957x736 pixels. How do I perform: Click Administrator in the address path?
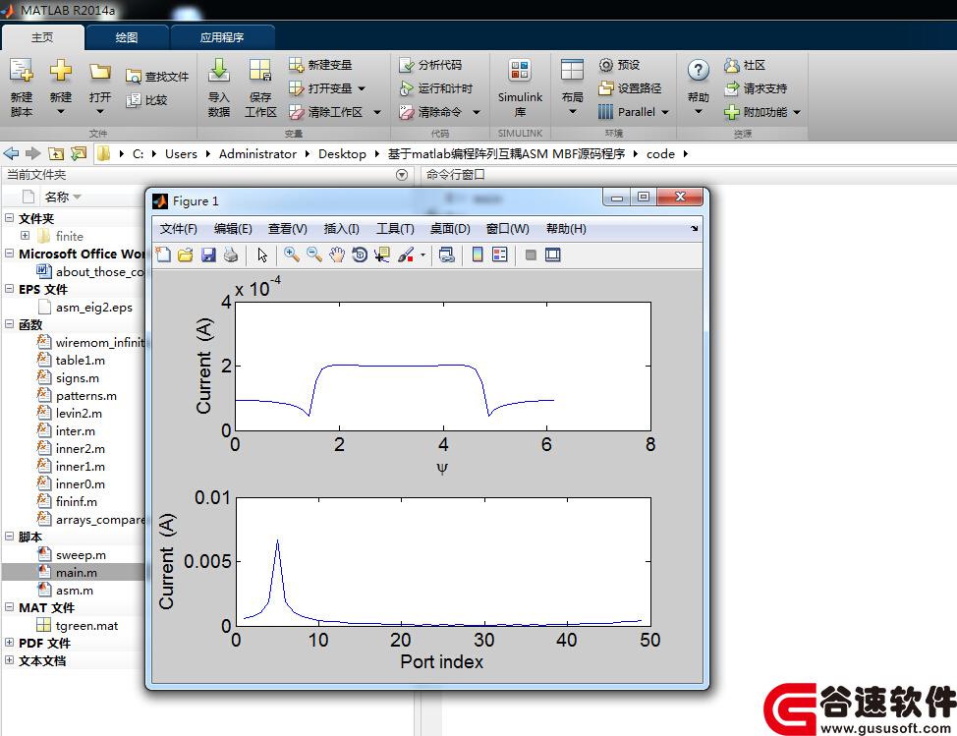coord(257,154)
